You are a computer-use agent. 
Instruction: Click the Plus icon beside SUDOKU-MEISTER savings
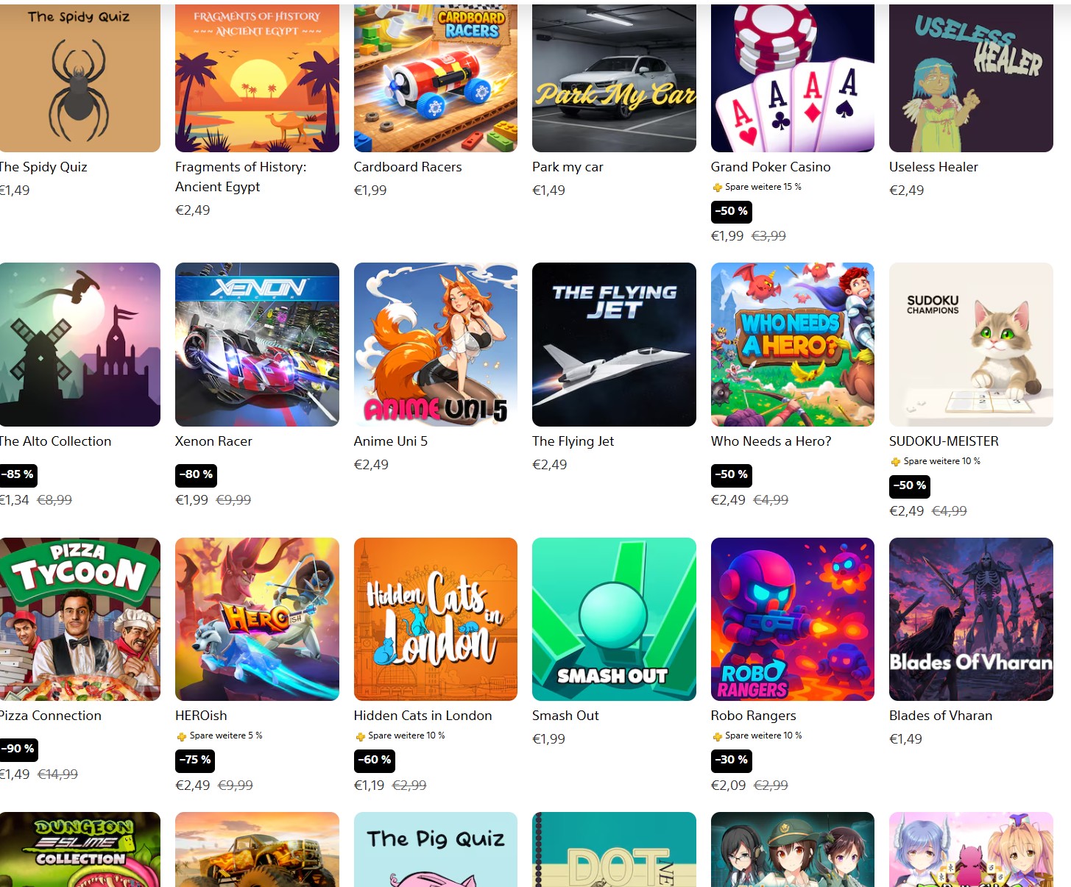(895, 462)
